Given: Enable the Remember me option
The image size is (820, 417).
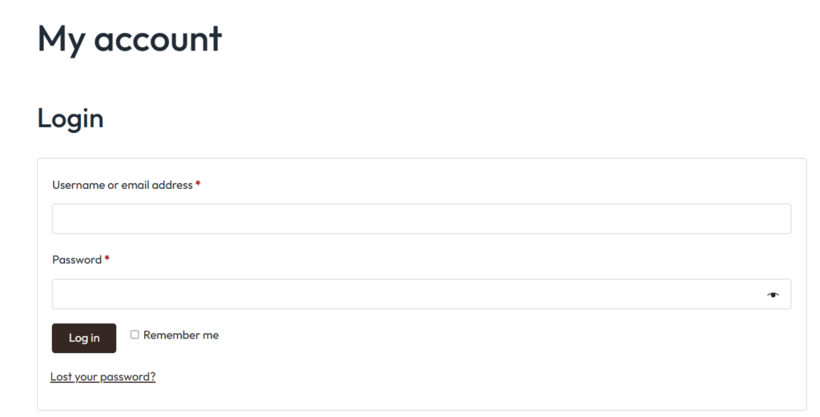Looking at the screenshot, I should pyautogui.click(x=135, y=335).
